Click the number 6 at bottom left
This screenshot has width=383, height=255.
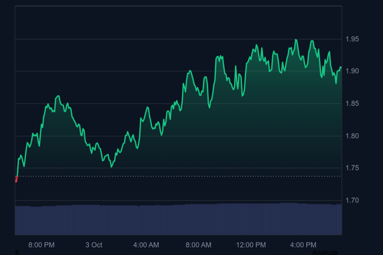click(x=17, y=253)
